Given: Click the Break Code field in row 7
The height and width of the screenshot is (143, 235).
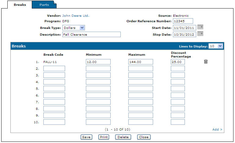Looking at the screenshot, I should pos(54,102).
